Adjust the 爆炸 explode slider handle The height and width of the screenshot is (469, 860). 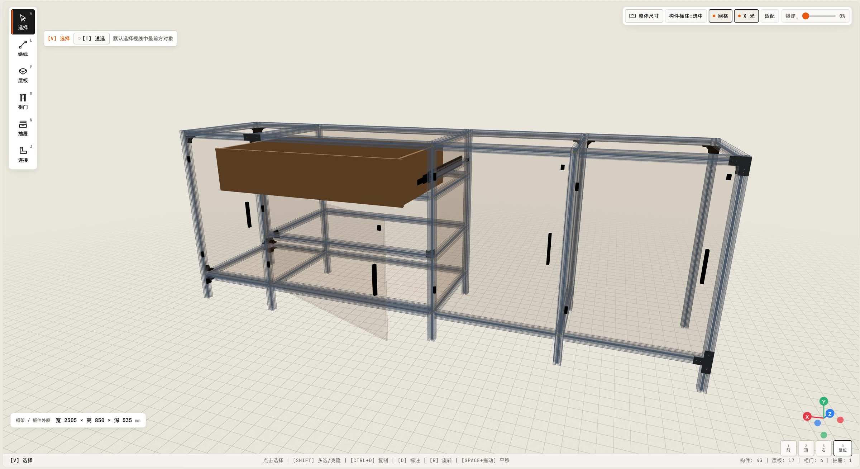(x=806, y=16)
